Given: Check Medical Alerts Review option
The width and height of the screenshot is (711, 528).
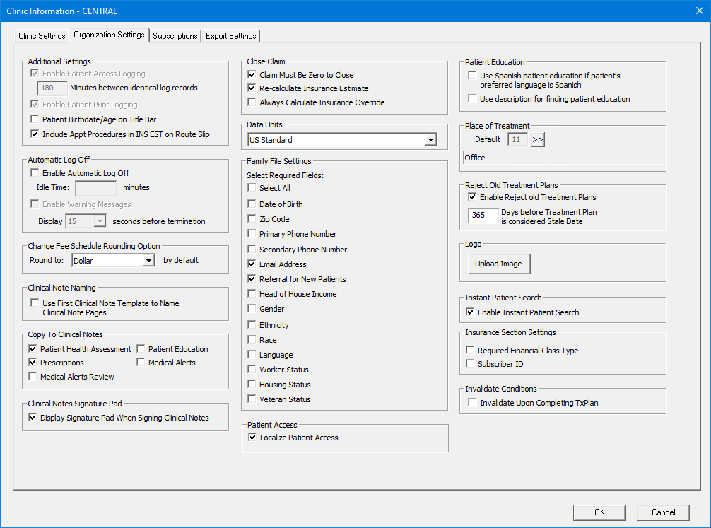Looking at the screenshot, I should [x=33, y=377].
